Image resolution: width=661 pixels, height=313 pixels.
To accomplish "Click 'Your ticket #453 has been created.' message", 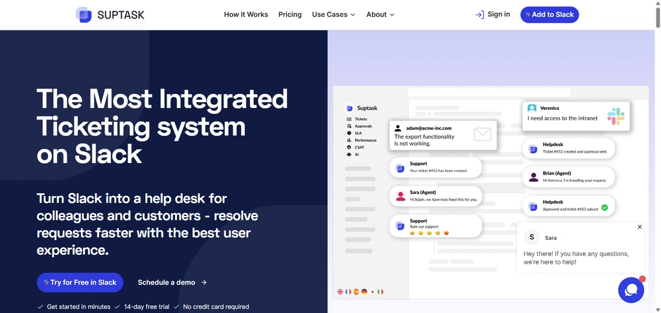I will (x=439, y=171).
